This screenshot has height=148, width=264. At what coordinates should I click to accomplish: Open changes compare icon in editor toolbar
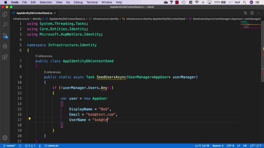[x=245, y=13]
